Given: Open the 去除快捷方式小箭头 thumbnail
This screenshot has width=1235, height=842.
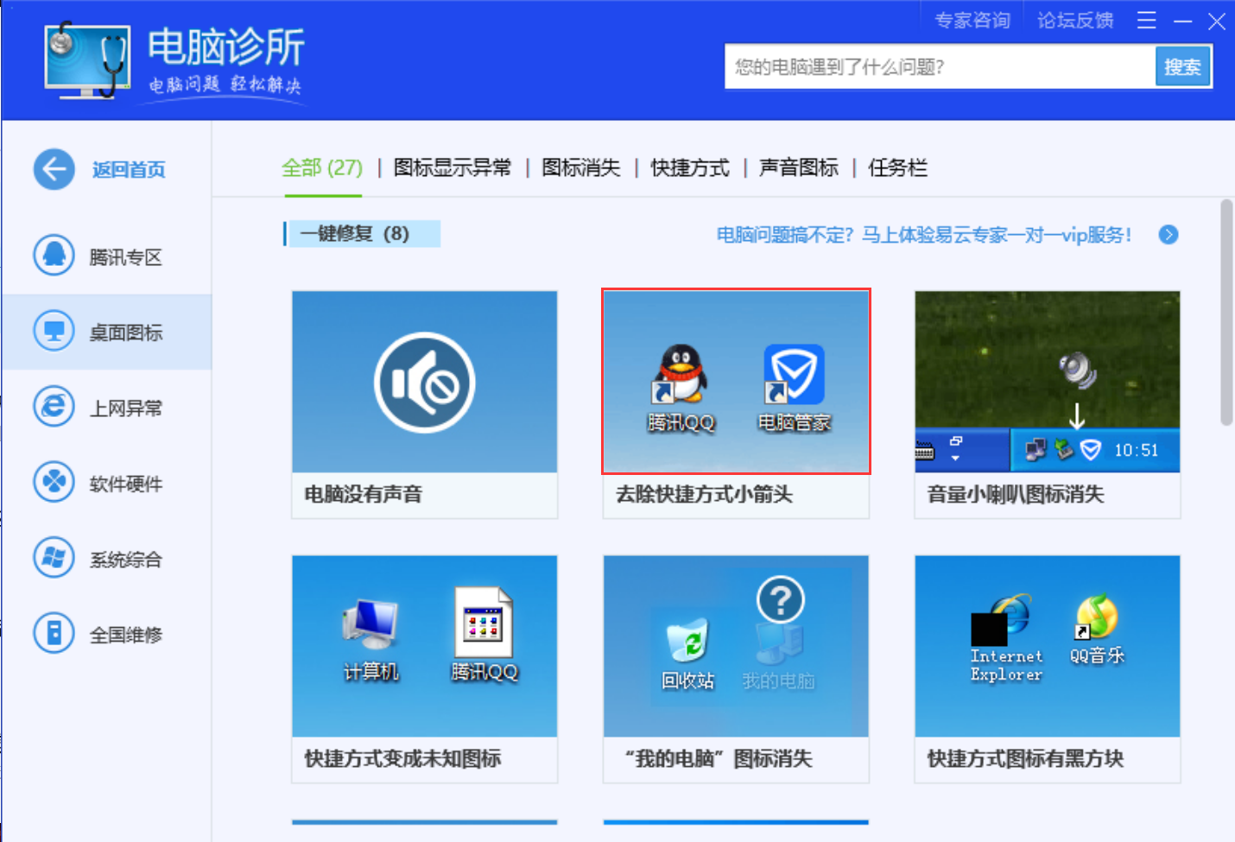Looking at the screenshot, I should (736, 382).
